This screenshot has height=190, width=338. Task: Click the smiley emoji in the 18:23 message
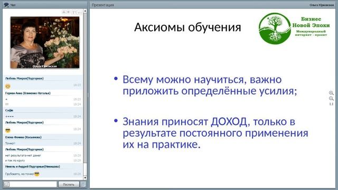click(8, 86)
